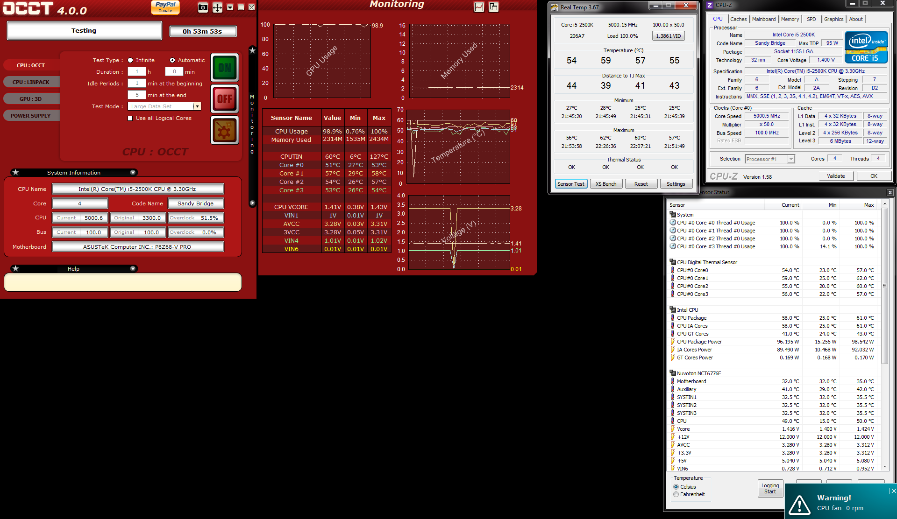Click the Real Temp title bar icon
The height and width of the screenshot is (519, 897).
click(x=554, y=7)
